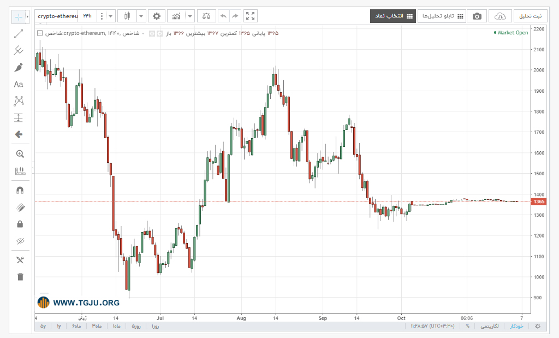
Task: Select the ruler measure tool
Action: (x=20, y=171)
